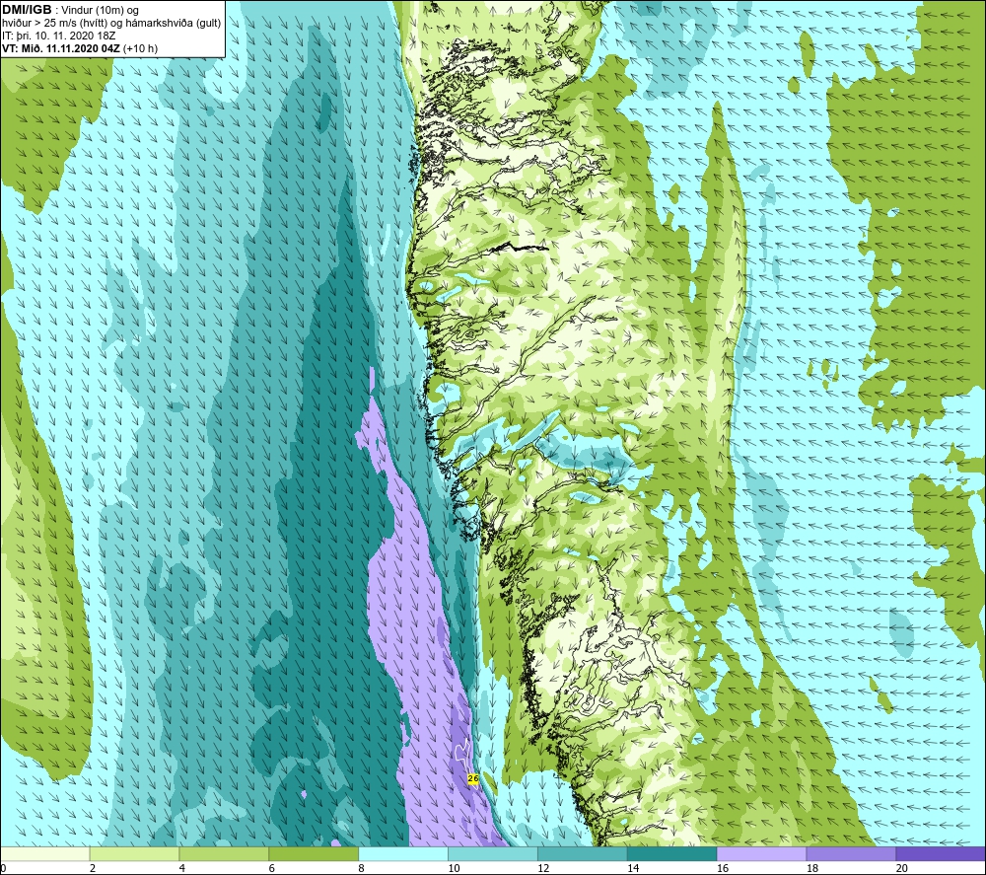Image resolution: width=986 pixels, height=875 pixels.
Task: Click the scale label '10'
Action: pos(454,869)
